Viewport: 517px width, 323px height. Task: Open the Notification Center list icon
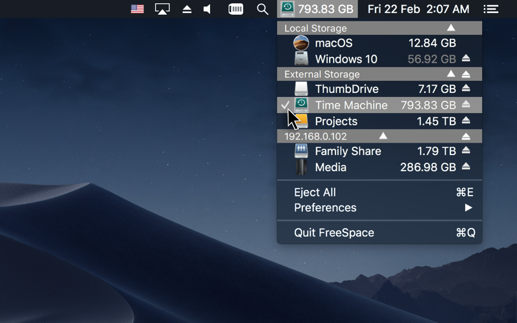(x=491, y=9)
